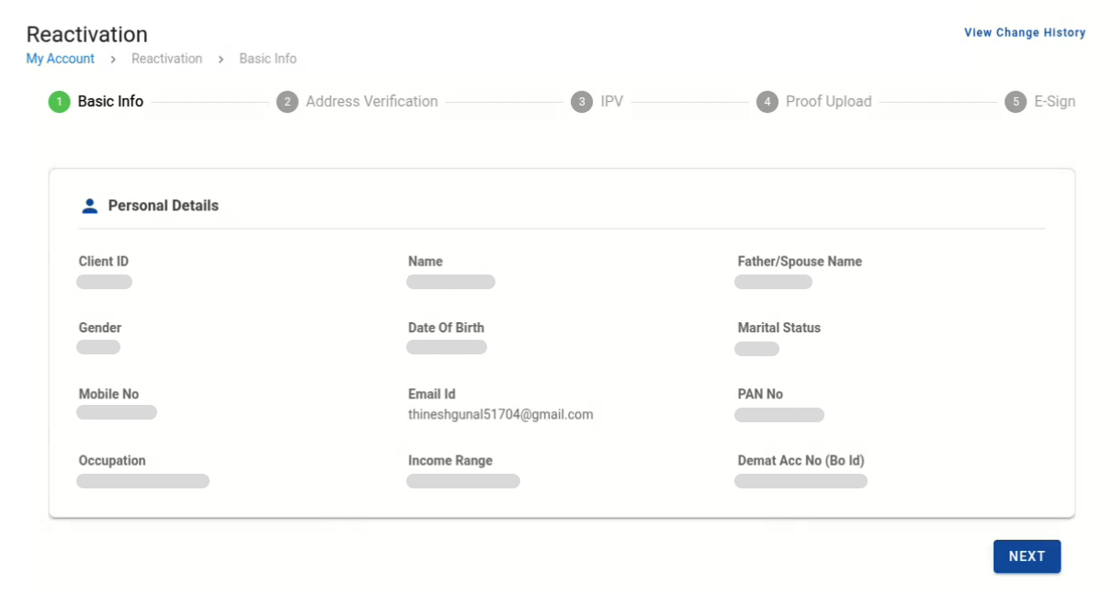Click the Personal Details person icon
This screenshot has height=594, width=1114.
click(89, 206)
